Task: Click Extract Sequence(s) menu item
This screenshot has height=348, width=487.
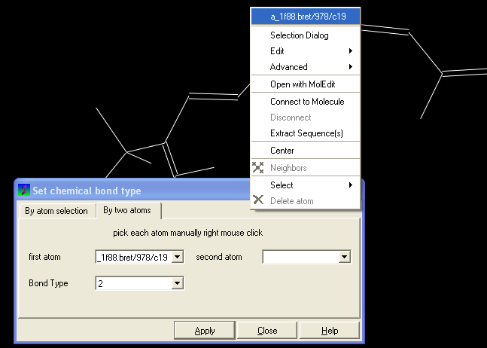Action: point(306,133)
